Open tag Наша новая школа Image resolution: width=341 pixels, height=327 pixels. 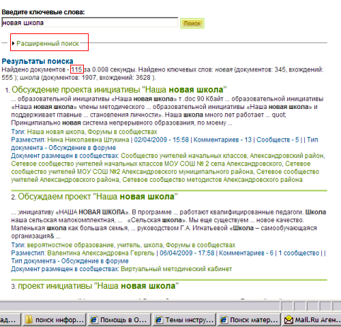pos(56,132)
